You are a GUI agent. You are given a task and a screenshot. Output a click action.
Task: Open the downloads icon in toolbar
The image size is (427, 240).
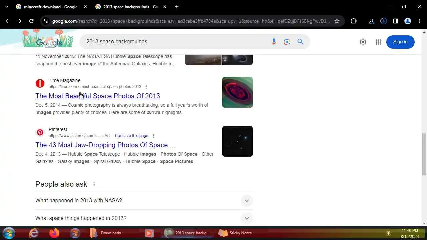click(383, 21)
